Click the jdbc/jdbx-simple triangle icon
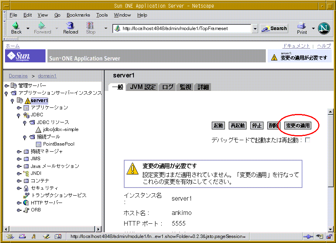 coord(38,130)
